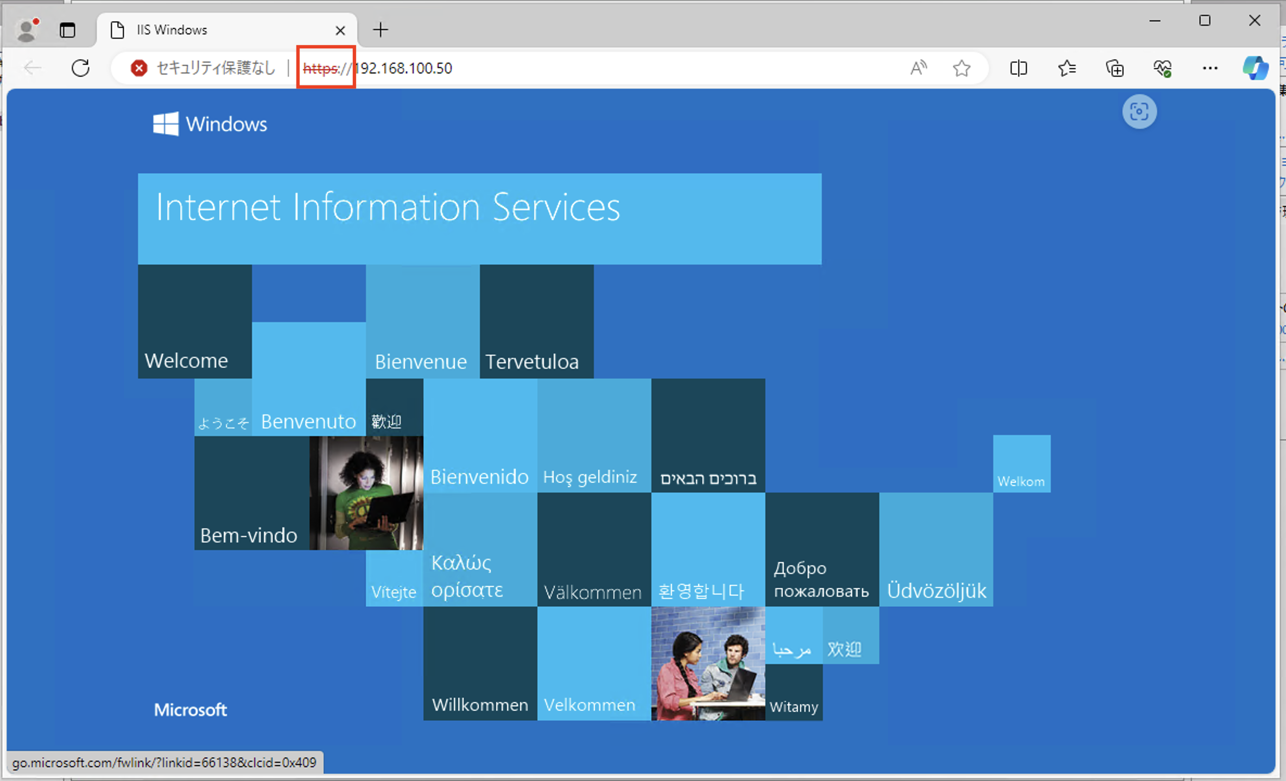Open Settings and more ellipsis menu
This screenshot has height=781, width=1286.
(x=1210, y=68)
